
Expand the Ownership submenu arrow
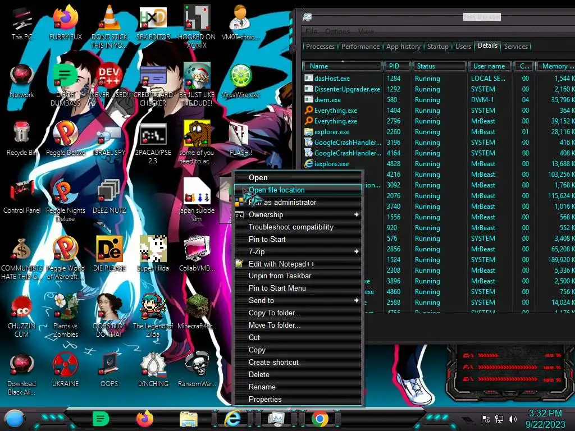point(356,214)
